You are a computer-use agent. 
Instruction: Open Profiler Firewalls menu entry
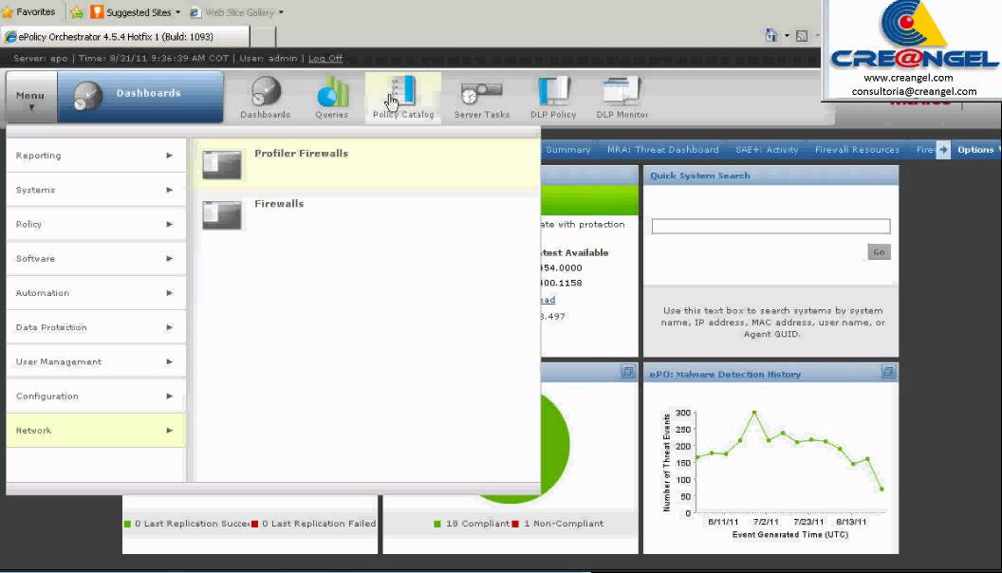coord(367,163)
